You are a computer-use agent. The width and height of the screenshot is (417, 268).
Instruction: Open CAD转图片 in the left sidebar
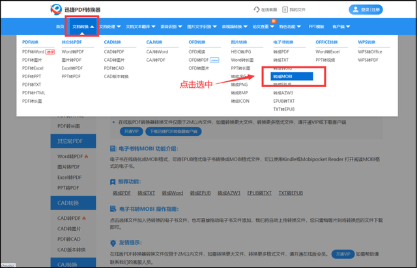[x=69, y=229]
